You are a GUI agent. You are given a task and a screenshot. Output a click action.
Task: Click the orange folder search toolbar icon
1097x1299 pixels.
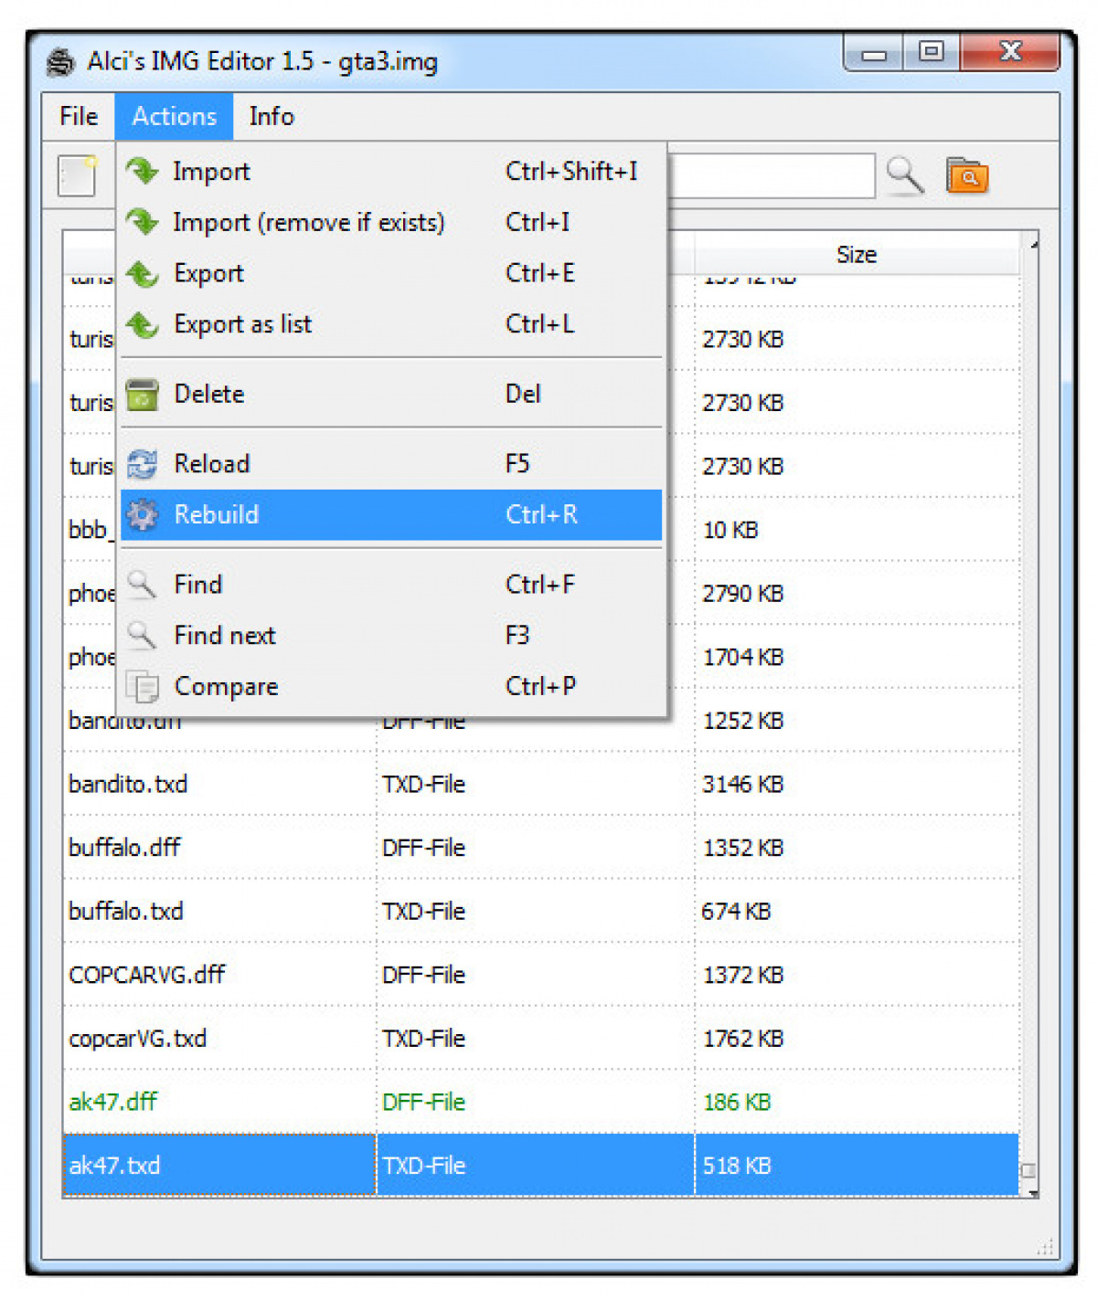pyautogui.click(x=967, y=175)
